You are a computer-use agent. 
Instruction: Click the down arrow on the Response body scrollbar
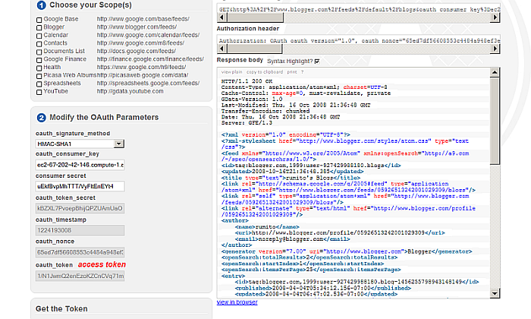click(495, 294)
